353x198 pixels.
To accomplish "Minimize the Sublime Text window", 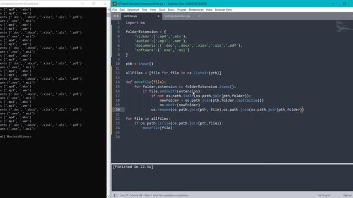I will pos(333,4).
